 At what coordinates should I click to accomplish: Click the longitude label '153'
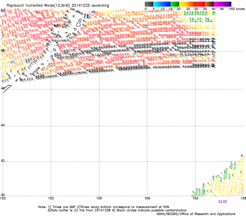click(x=51, y=198)
